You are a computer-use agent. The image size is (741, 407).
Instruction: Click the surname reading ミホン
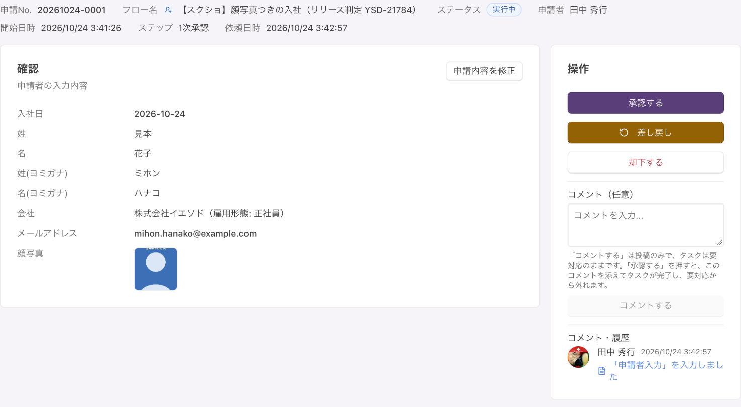[147, 173]
